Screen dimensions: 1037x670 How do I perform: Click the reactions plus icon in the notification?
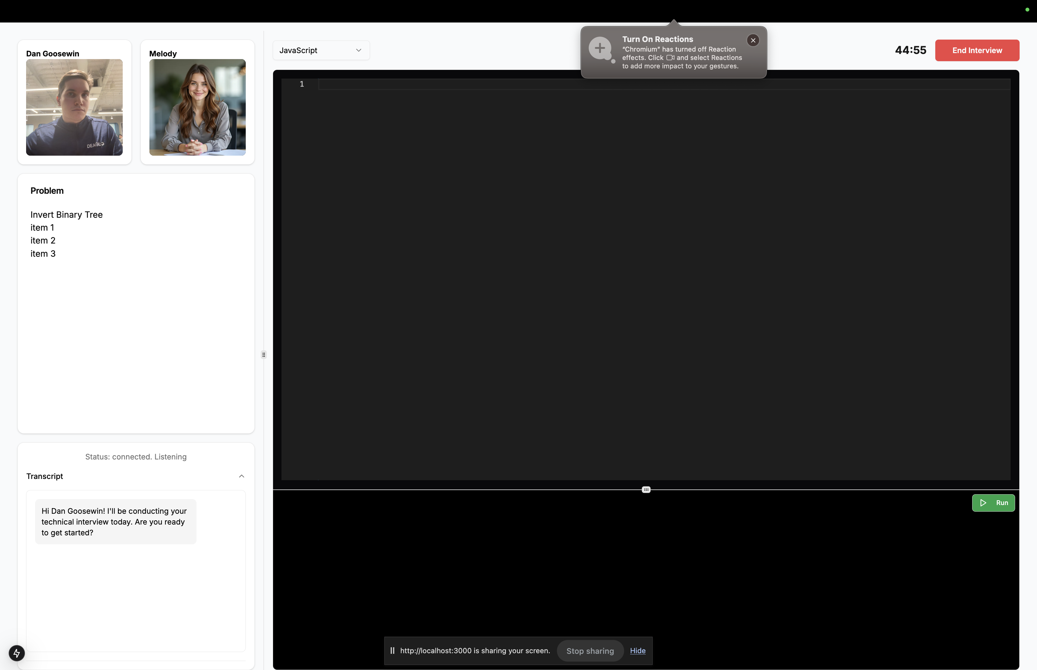point(600,48)
